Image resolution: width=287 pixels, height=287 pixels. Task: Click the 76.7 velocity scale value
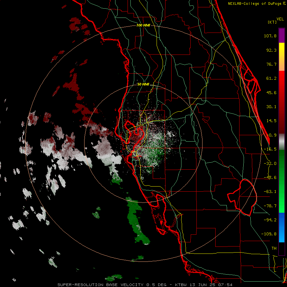click(x=271, y=64)
